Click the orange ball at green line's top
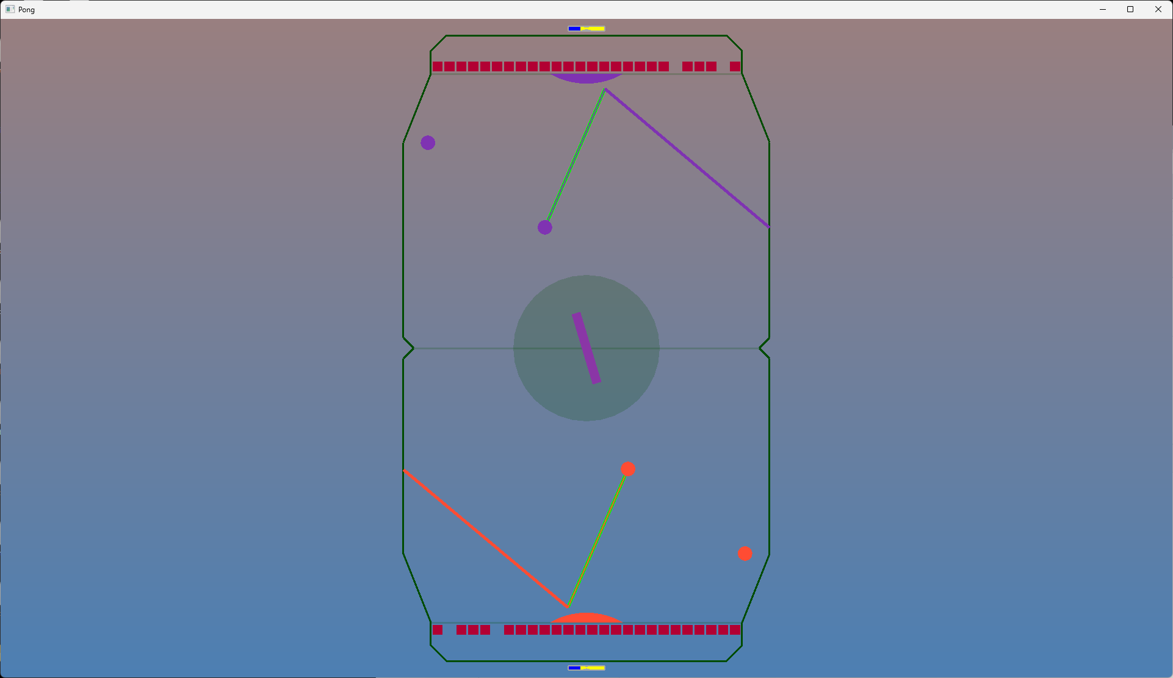The width and height of the screenshot is (1173, 678). coord(628,469)
